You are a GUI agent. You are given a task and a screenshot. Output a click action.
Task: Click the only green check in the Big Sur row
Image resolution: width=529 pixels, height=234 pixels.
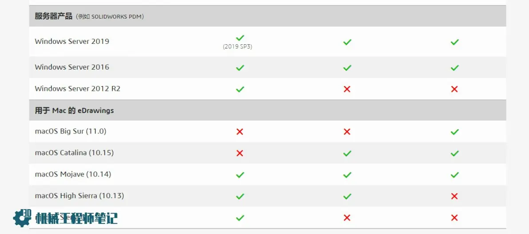point(454,132)
